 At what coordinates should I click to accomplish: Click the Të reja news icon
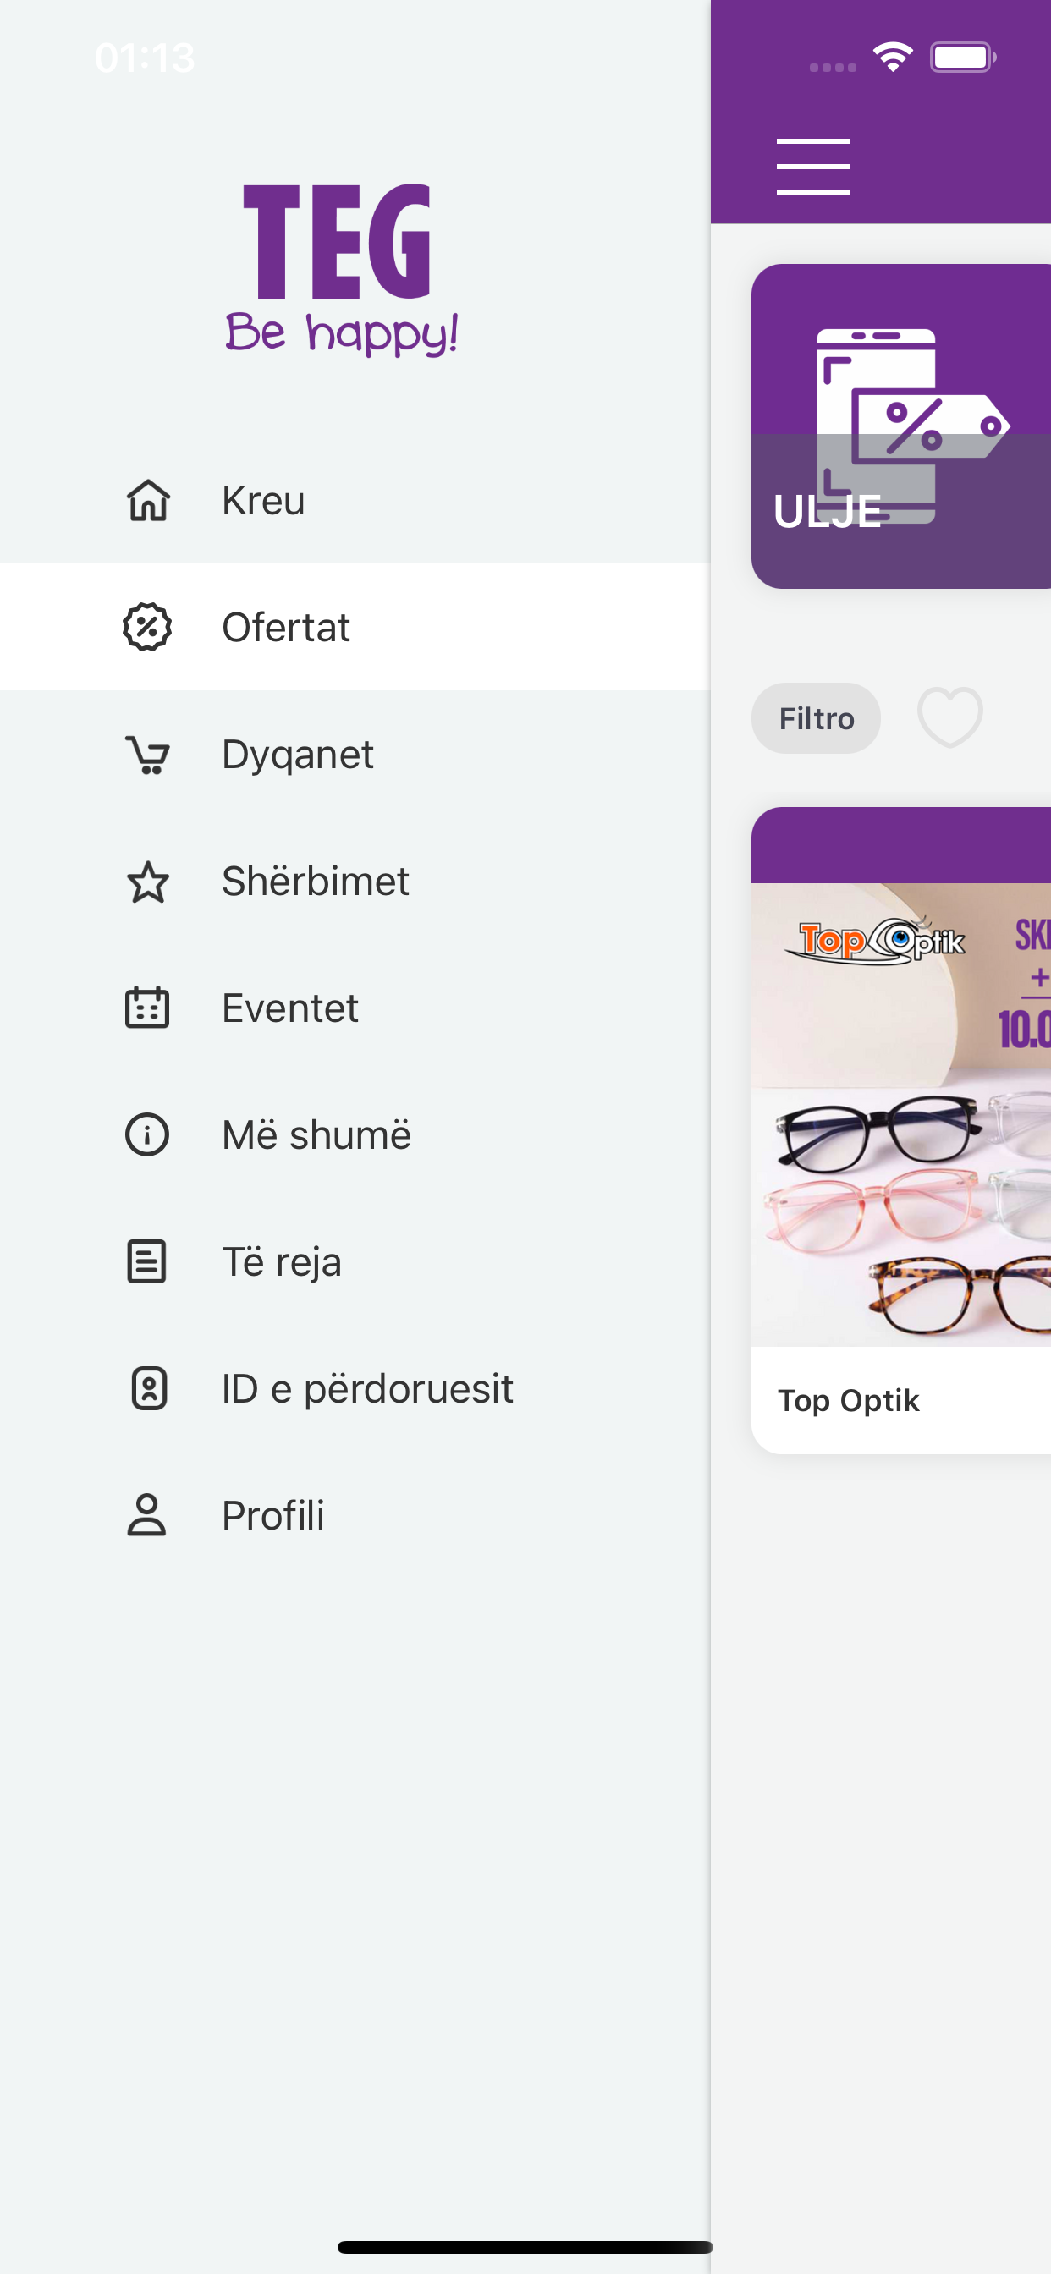(146, 1261)
